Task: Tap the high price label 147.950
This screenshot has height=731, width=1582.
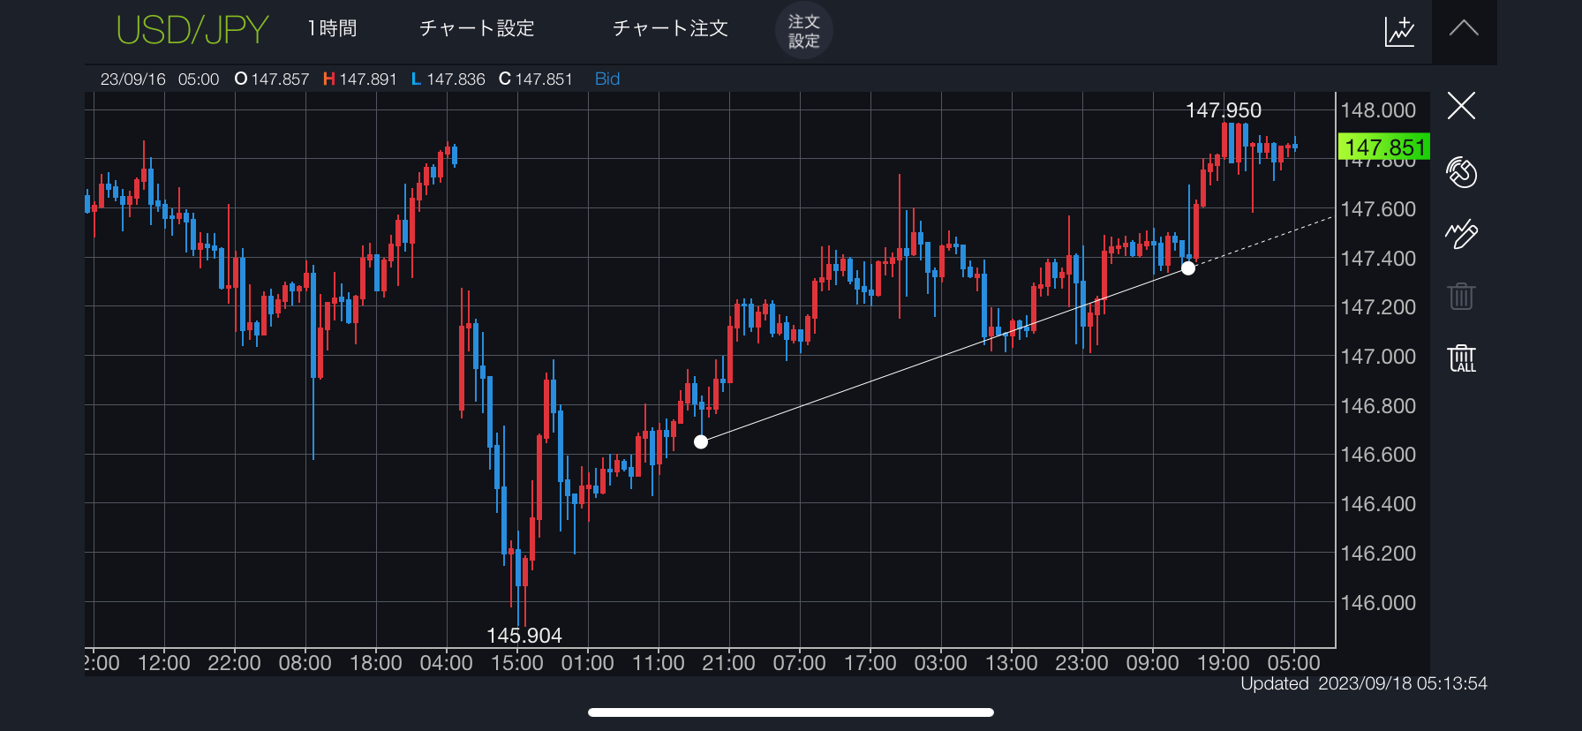Action: (x=1223, y=110)
